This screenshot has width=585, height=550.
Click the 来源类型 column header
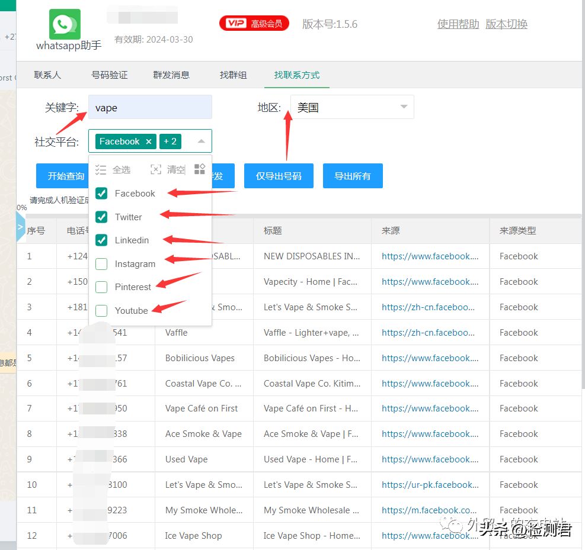tap(518, 231)
